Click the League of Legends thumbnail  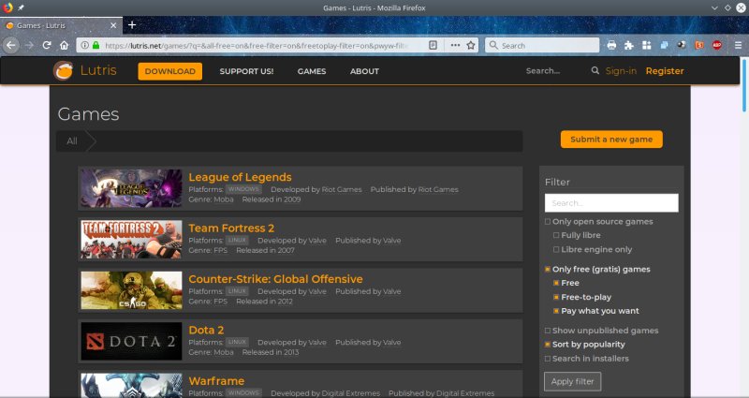131,188
